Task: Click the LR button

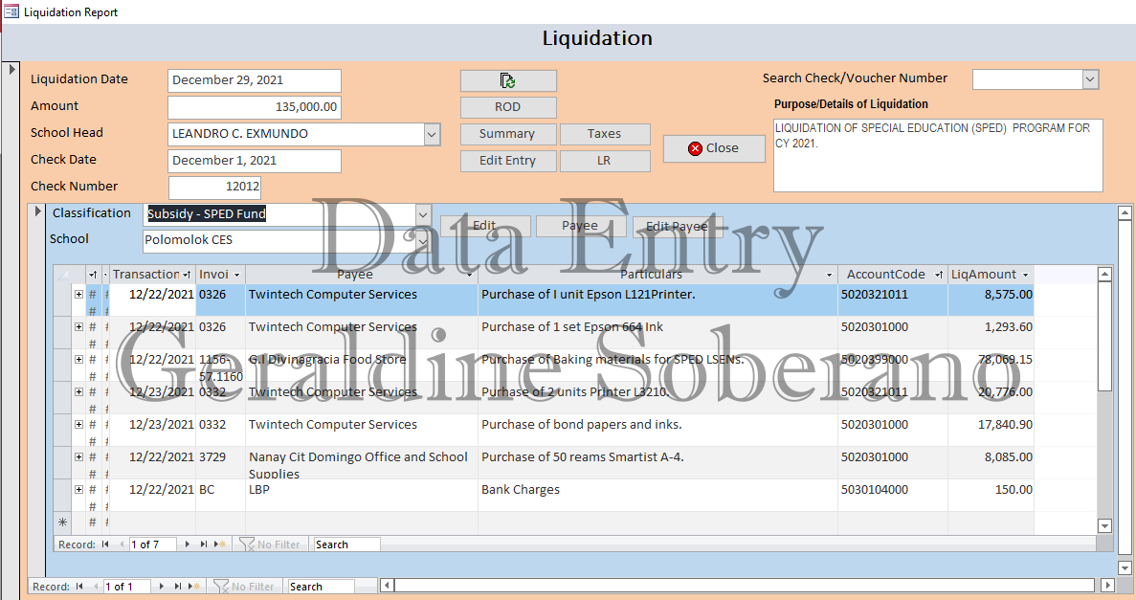Action: (604, 161)
